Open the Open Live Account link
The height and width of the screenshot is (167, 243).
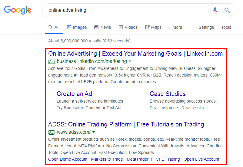click(x=201, y=159)
